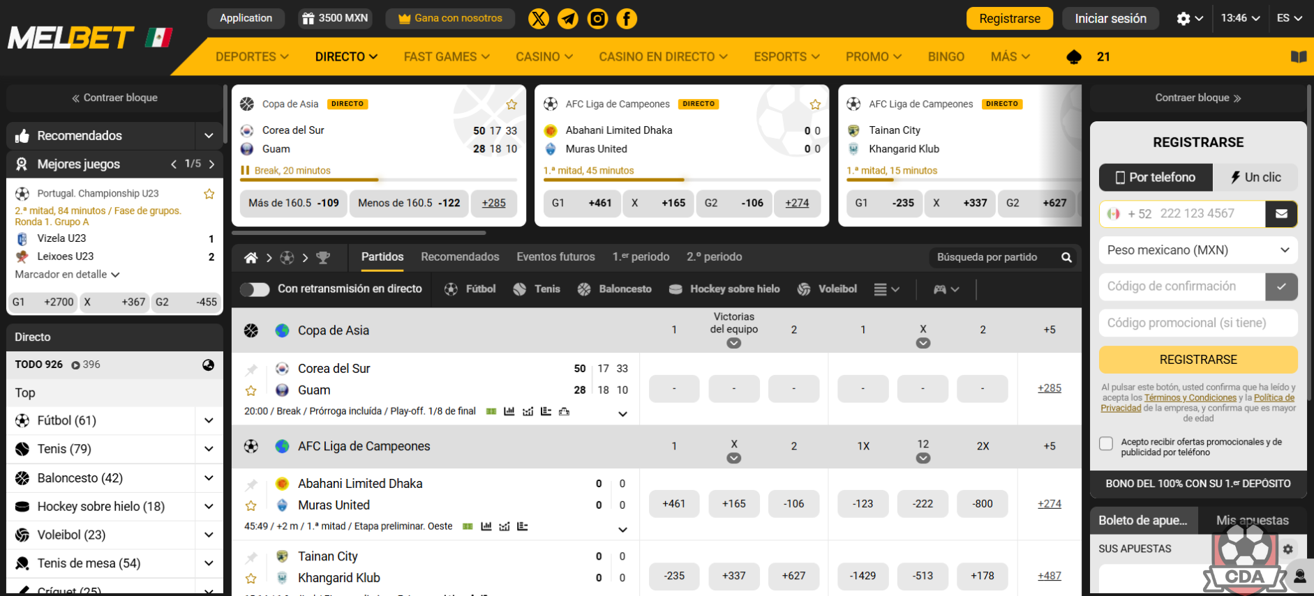Screen dimensions: 1314x596
Task: Open the Peso mexicano (MXN) currency dropdown
Action: [1198, 250]
